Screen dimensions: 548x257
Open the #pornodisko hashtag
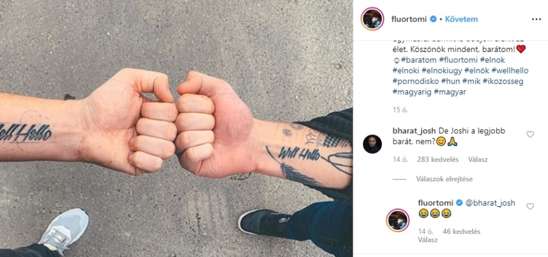click(x=415, y=81)
